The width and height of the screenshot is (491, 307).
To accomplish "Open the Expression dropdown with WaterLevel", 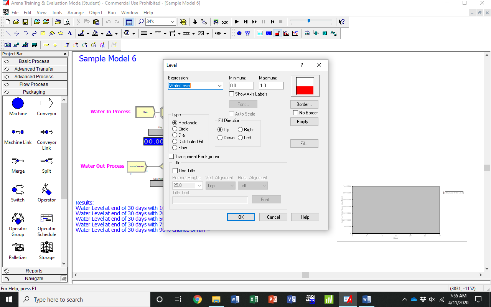I will coord(220,86).
